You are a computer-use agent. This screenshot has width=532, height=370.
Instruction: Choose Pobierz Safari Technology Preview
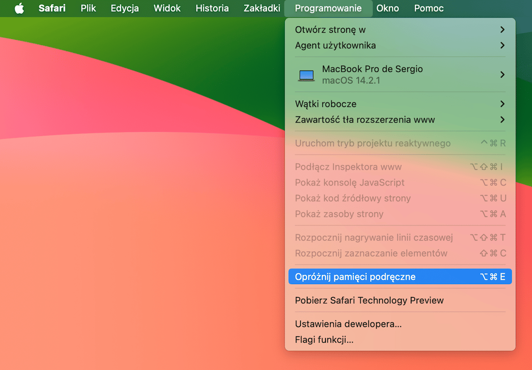click(x=400, y=300)
